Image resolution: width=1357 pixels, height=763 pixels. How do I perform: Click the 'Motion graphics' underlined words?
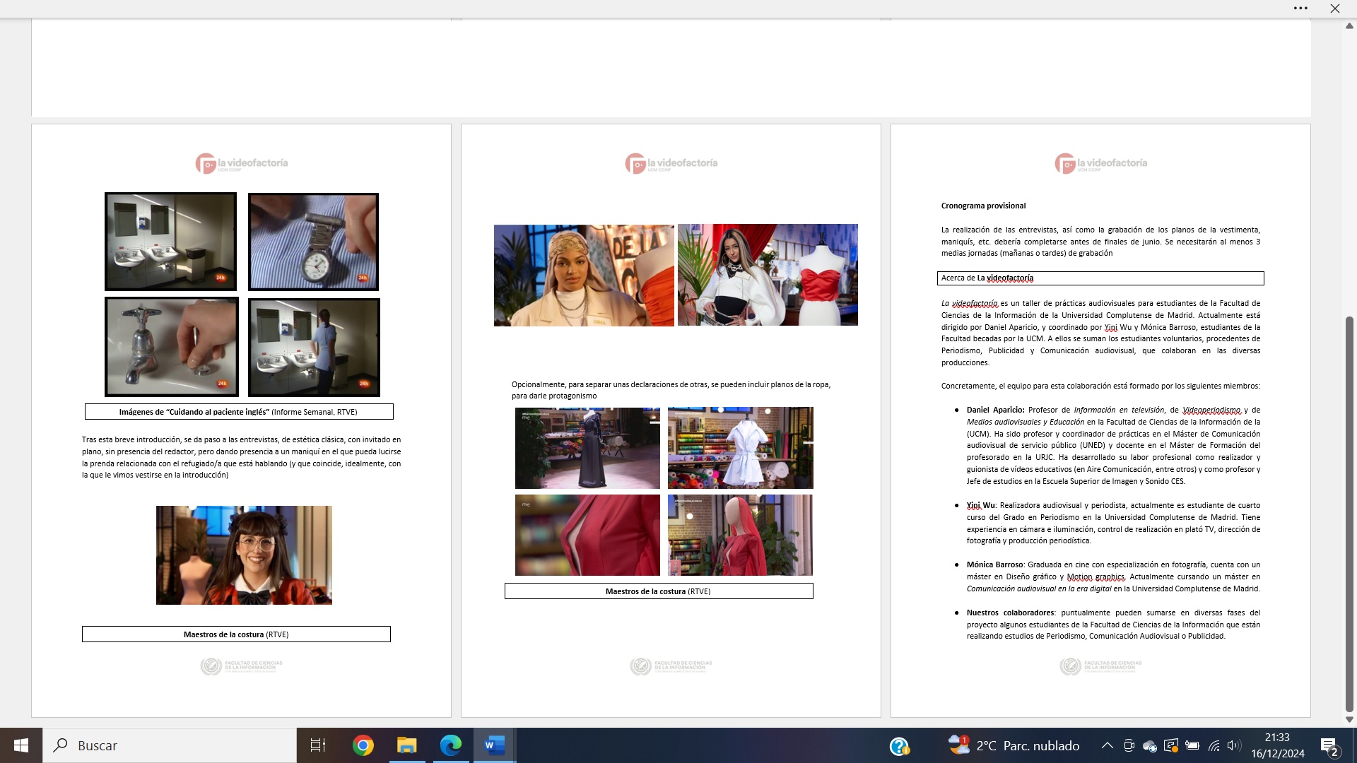(x=1095, y=576)
